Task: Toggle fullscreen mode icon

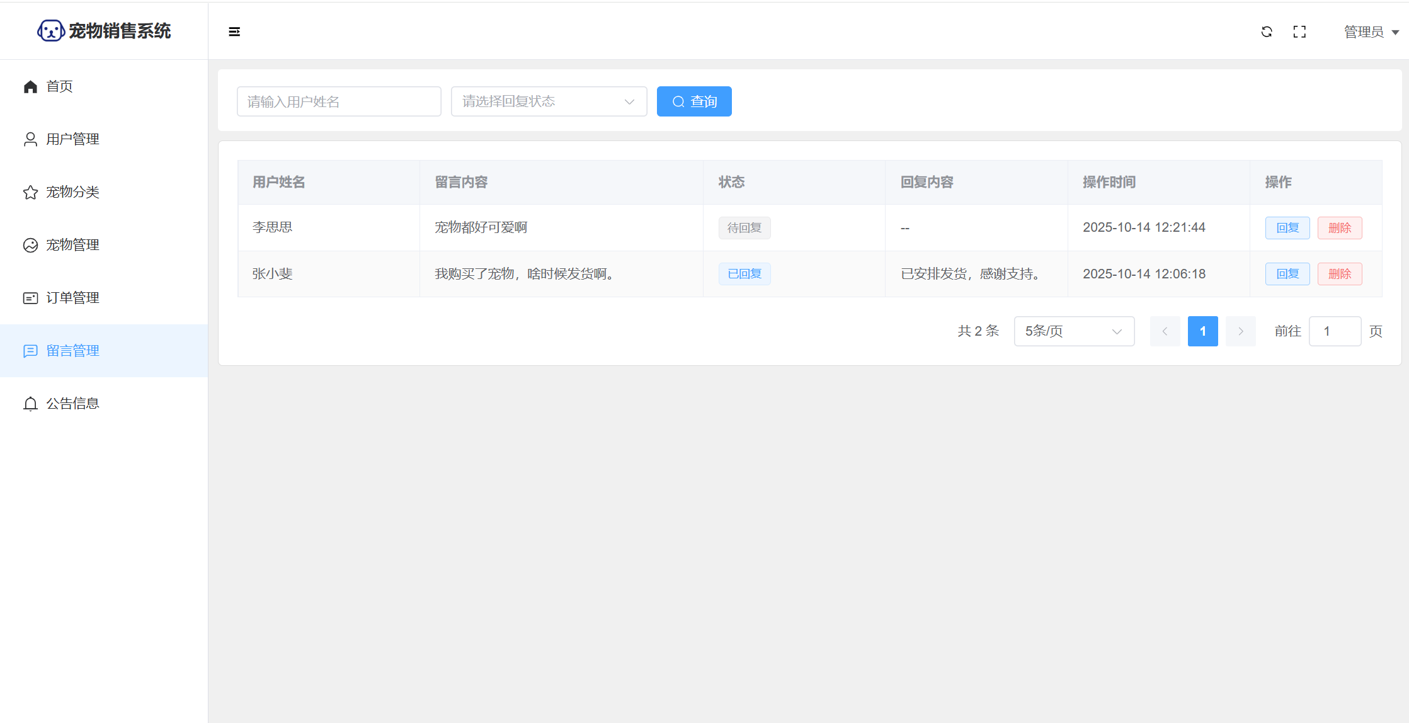Action: 1299,31
